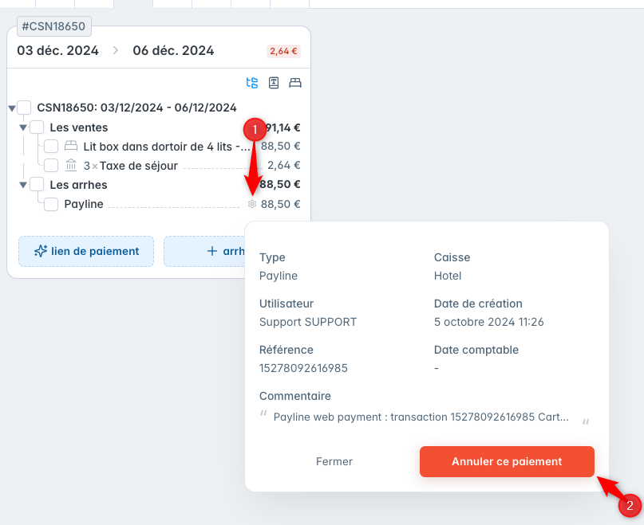Click the bank icon beside Taxe de séjour

click(71, 165)
